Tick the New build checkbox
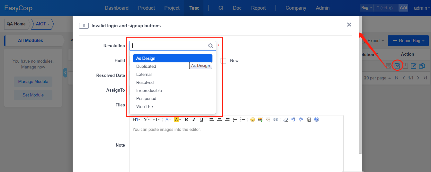 224,61
